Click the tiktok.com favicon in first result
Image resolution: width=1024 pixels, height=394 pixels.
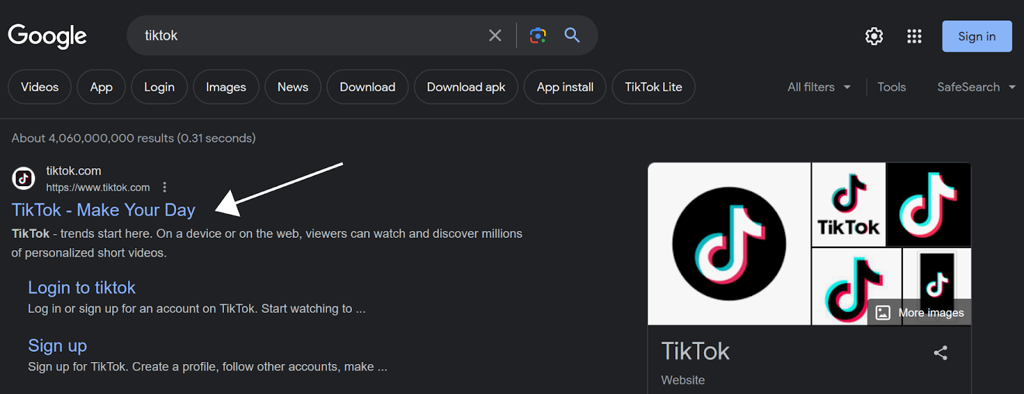24,178
